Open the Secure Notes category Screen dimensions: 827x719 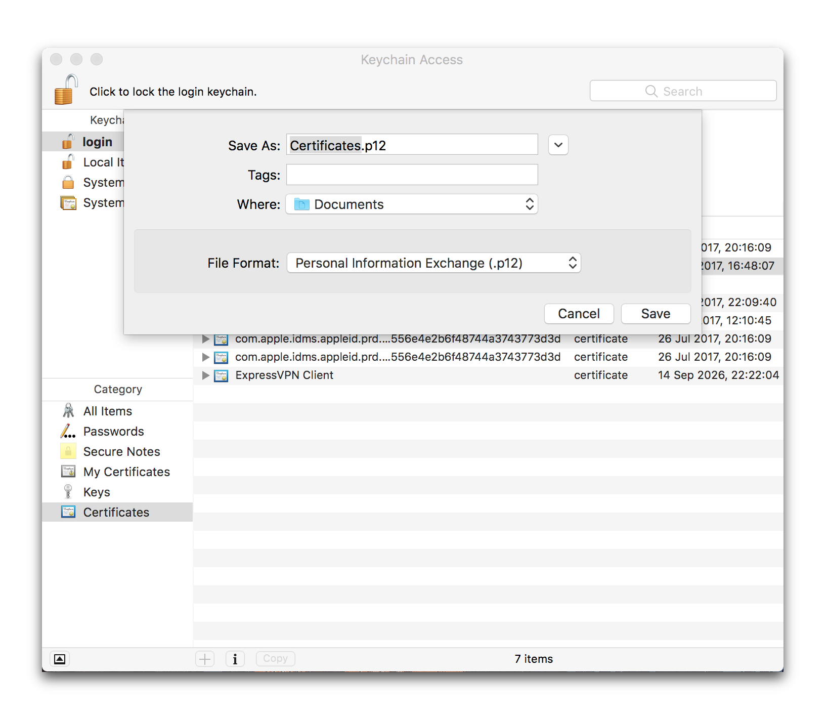pyautogui.click(x=121, y=452)
